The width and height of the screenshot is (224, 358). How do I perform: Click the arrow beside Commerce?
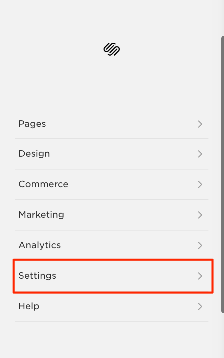point(200,184)
